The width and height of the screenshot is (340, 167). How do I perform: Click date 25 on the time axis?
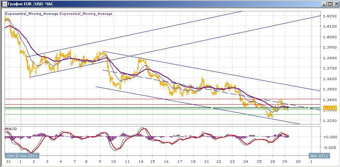click(259, 162)
